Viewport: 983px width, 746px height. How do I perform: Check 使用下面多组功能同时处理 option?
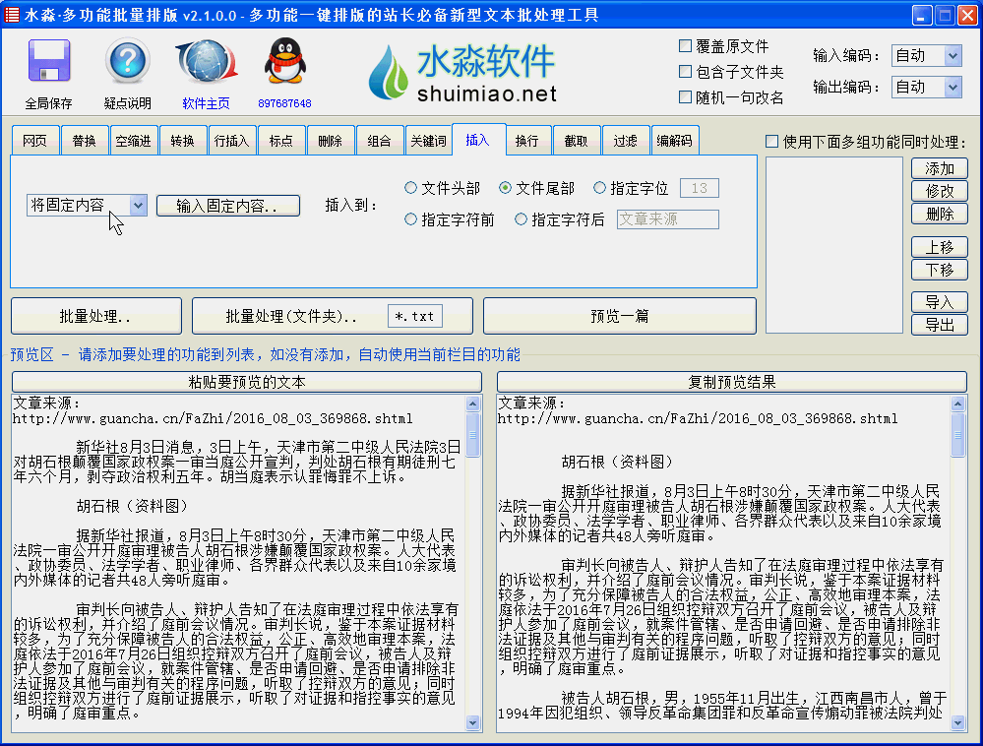point(772,142)
